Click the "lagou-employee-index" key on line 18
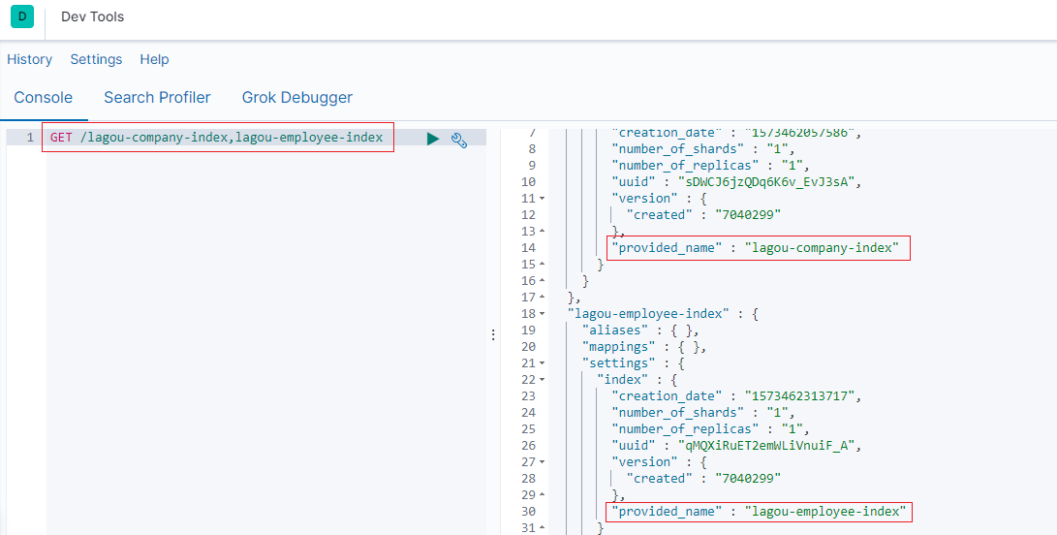This screenshot has width=1057, height=535. pos(649,314)
